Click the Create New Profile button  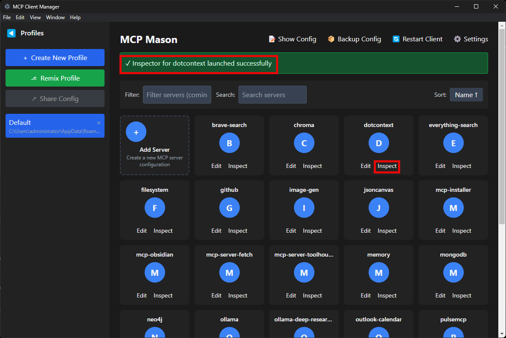[x=55, y=57]
